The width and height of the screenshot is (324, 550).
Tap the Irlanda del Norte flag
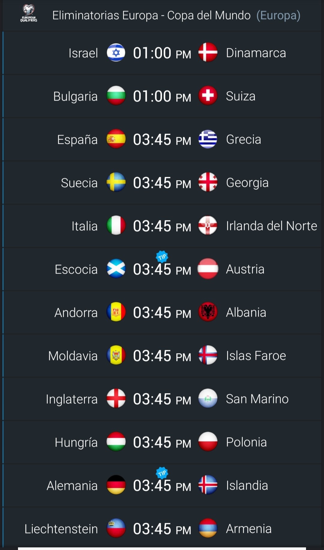(x=208, y=225)
